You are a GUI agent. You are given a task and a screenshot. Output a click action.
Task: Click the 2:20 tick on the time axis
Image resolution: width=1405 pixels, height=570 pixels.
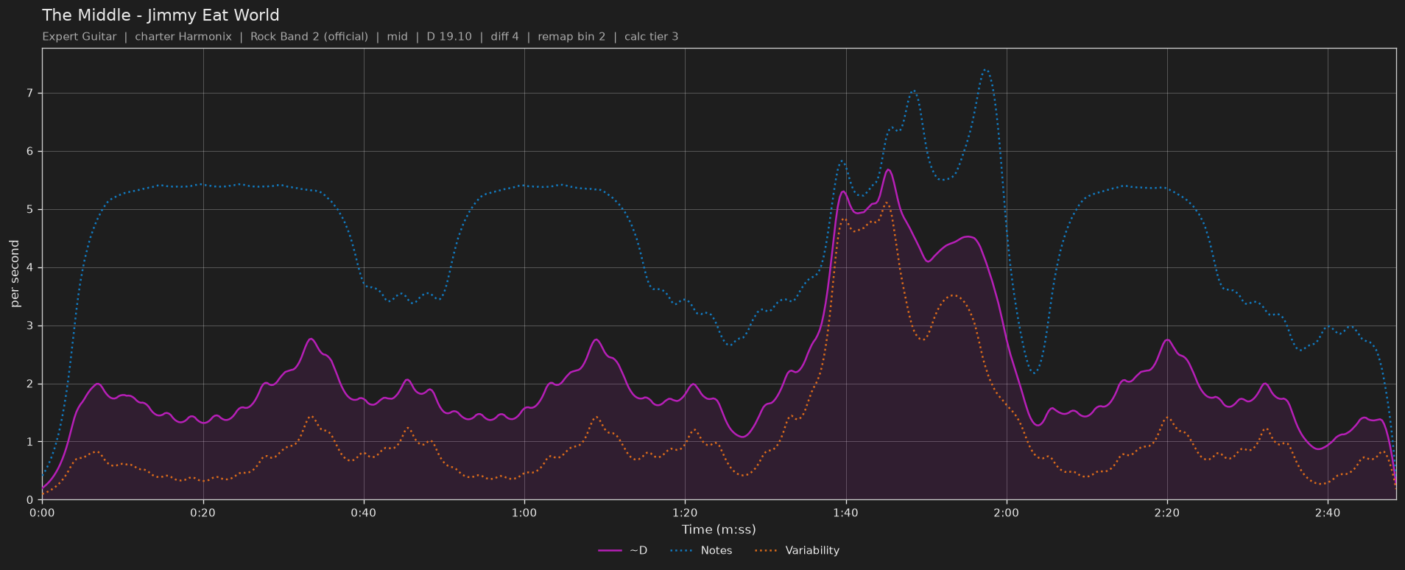(x=1167, y=513)
